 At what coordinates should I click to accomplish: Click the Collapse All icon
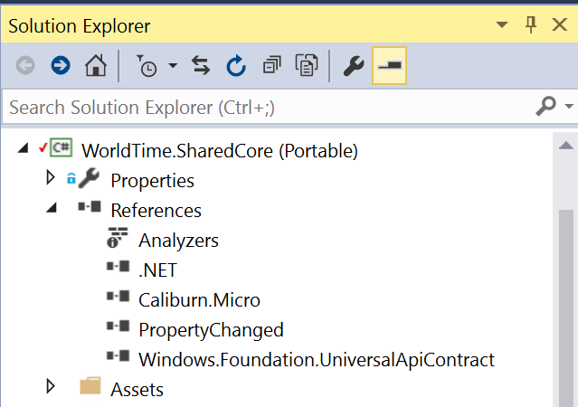[x=272, y=66]
